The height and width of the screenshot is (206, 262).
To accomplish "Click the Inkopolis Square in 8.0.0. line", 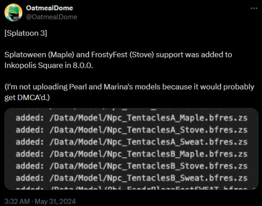I will pyautogui.click(x=49, y=65).
